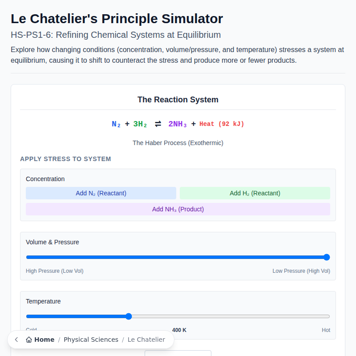Click the partially visible box at the page bottom
Viewport: 356px width, 356px height.
click(x=178, y=353)
